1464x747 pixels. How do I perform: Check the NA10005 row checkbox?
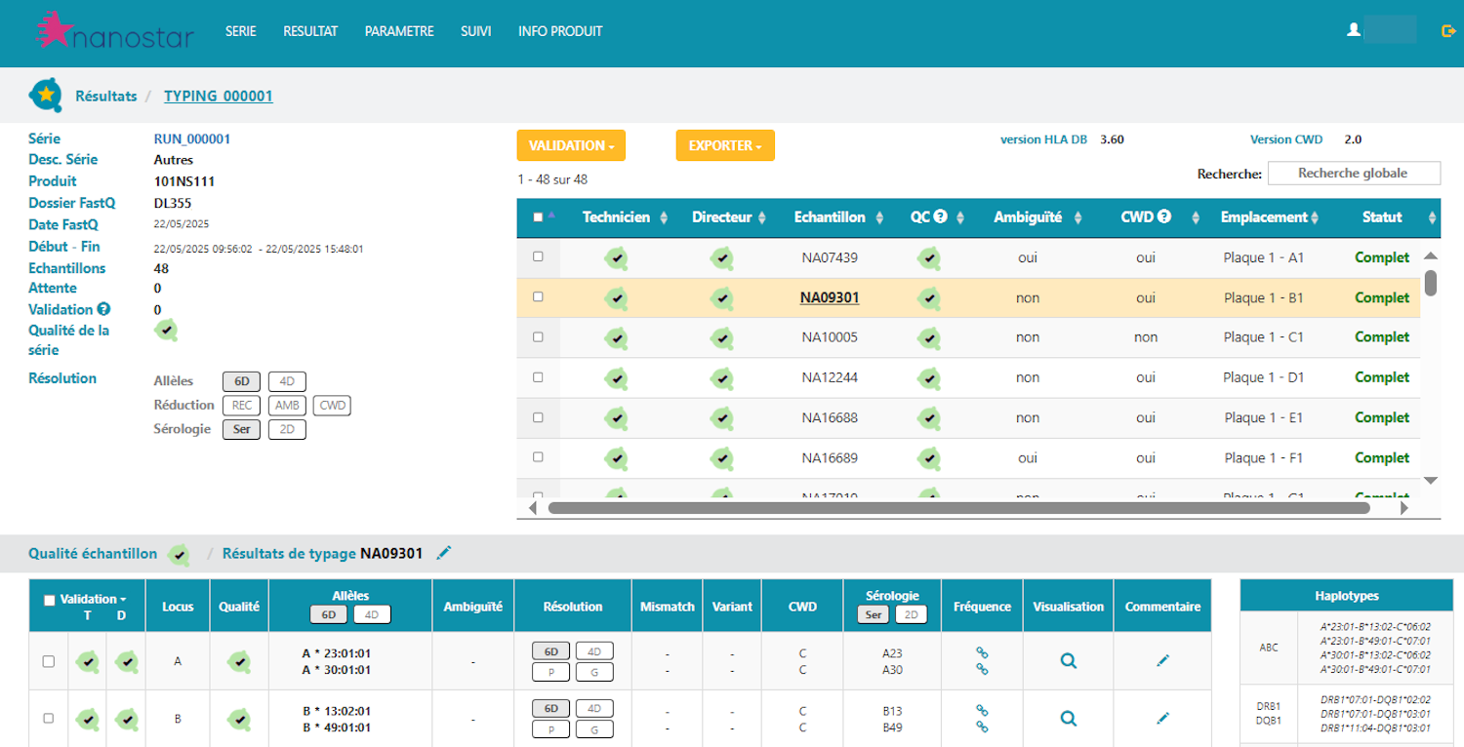(x=538, y=336)
